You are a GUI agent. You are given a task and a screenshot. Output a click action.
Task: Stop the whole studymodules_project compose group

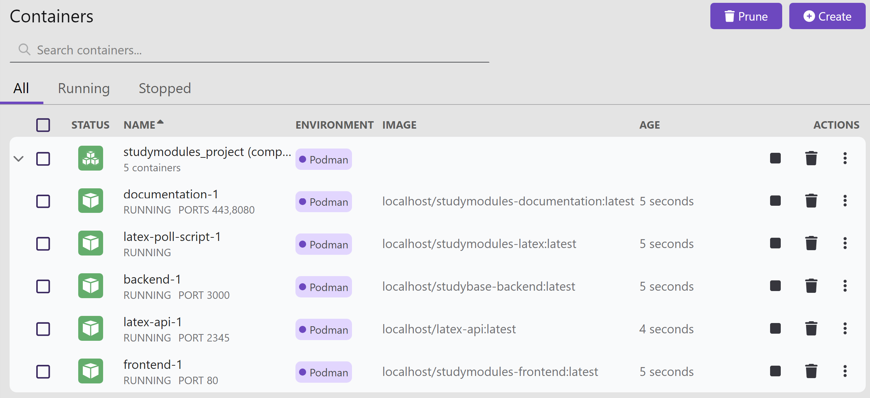(775, 158)
